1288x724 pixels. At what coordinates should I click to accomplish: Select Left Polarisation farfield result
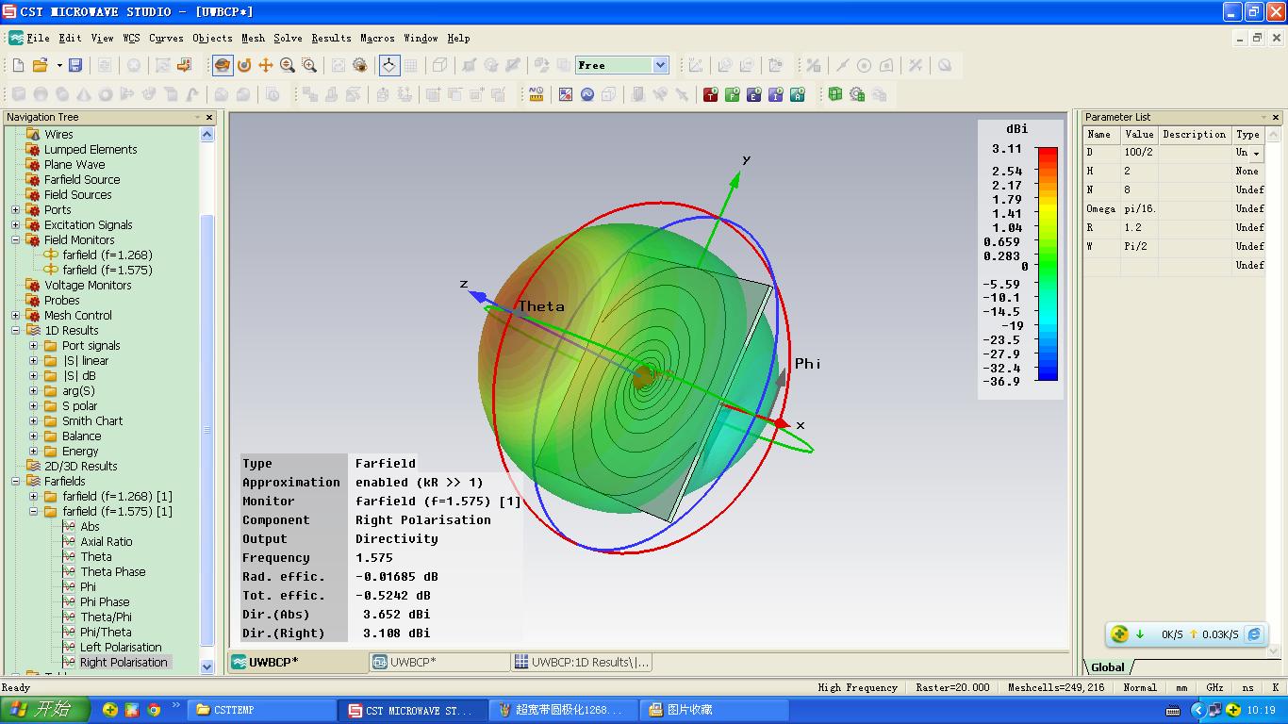(121, 648)
